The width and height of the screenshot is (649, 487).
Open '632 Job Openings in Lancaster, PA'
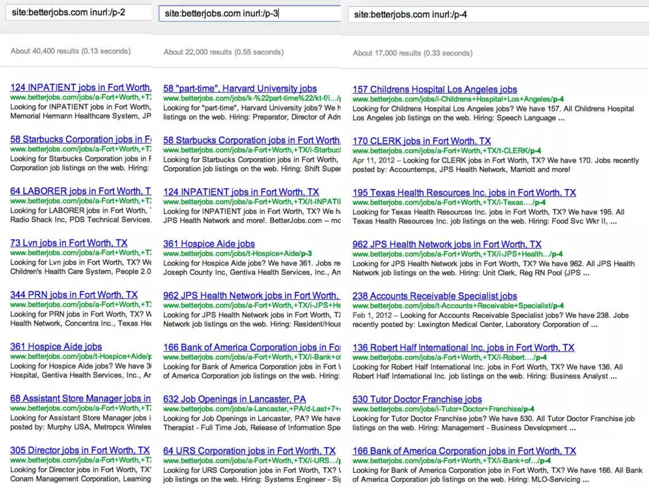(235, 399)
